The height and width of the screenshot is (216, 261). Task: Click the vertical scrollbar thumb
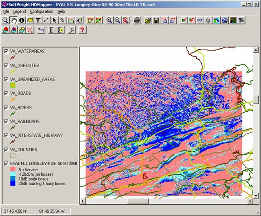point(256,100)
